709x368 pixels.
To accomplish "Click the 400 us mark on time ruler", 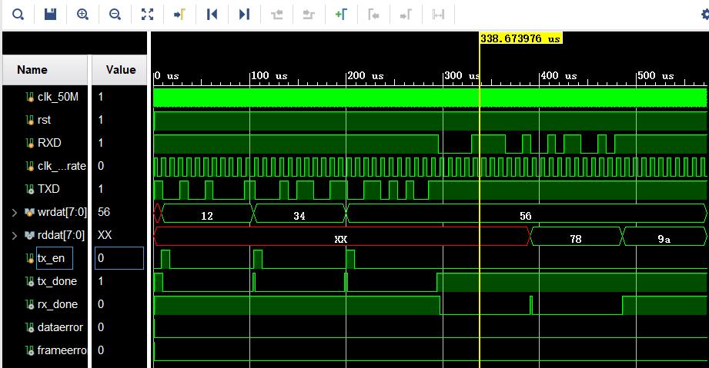I will (540, 77).
